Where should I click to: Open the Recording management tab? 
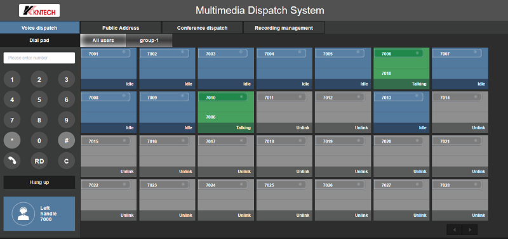pos(284,28)
